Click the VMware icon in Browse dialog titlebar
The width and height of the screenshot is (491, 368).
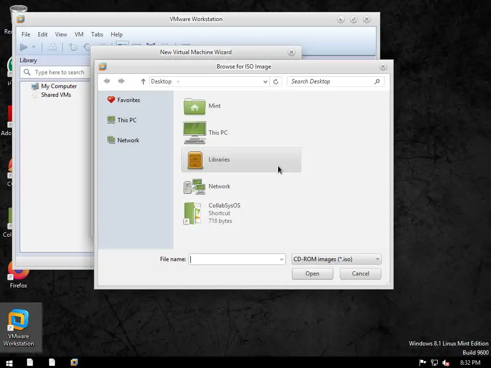click(x=103, y=67)
